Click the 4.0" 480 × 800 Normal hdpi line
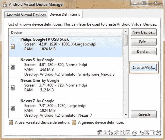Screen dimensions: 165x140 tap(56, 65)
